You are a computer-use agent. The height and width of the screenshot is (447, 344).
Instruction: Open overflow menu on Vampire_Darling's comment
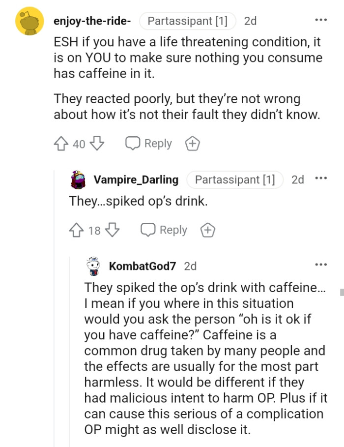point(320,178)
